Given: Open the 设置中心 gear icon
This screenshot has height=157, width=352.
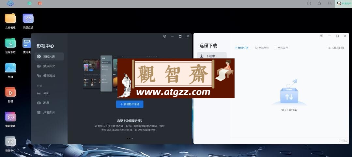Looking at the screenshot, I should tap(10, 142).
